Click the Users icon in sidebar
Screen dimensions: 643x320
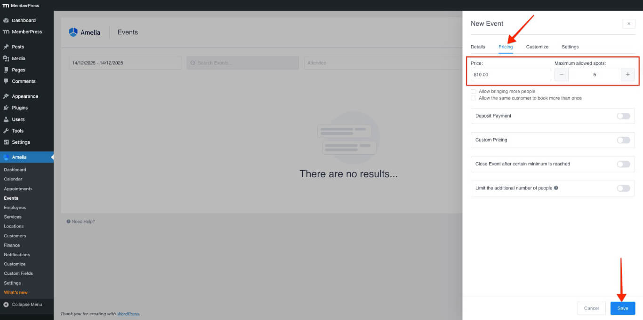click(6, 119)
